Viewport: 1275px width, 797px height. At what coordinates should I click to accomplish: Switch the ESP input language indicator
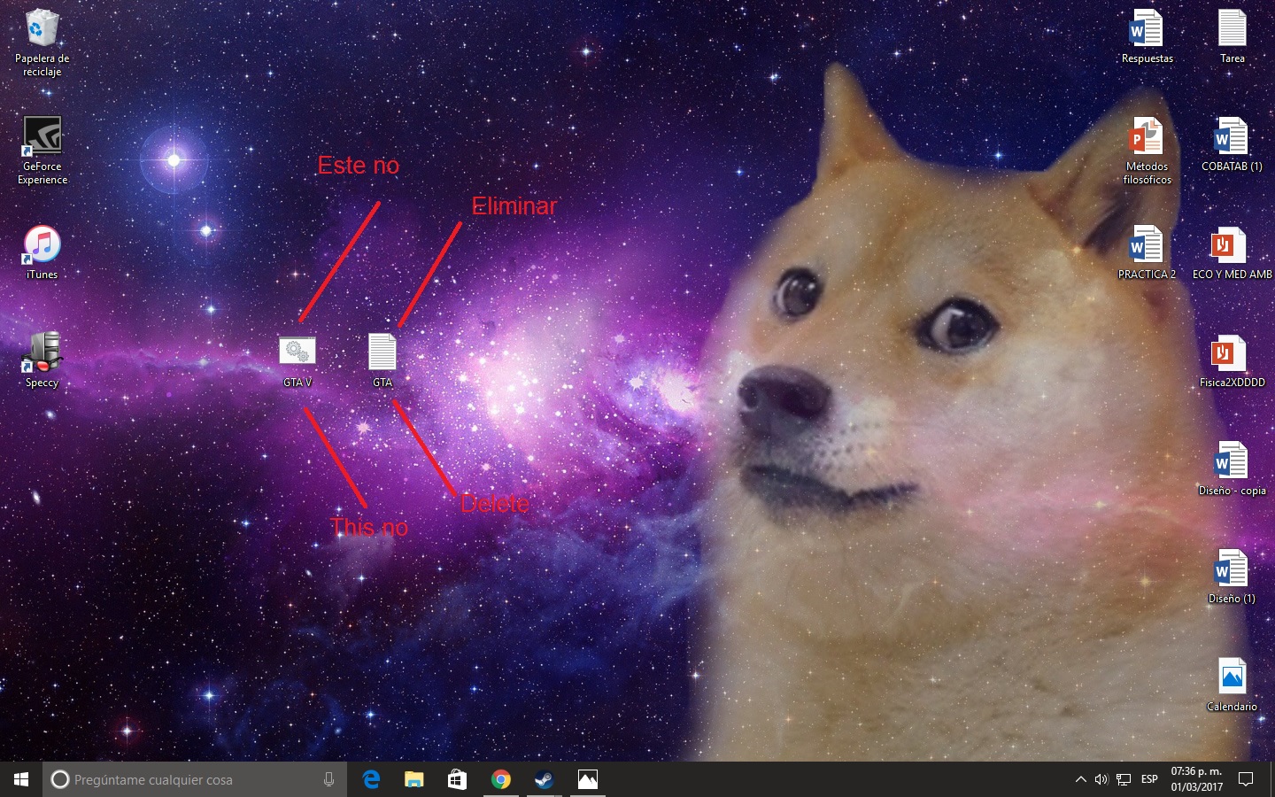1149,779
